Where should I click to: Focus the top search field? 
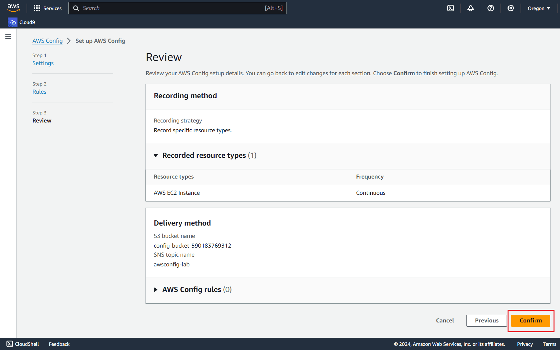(x=177, y=8)
